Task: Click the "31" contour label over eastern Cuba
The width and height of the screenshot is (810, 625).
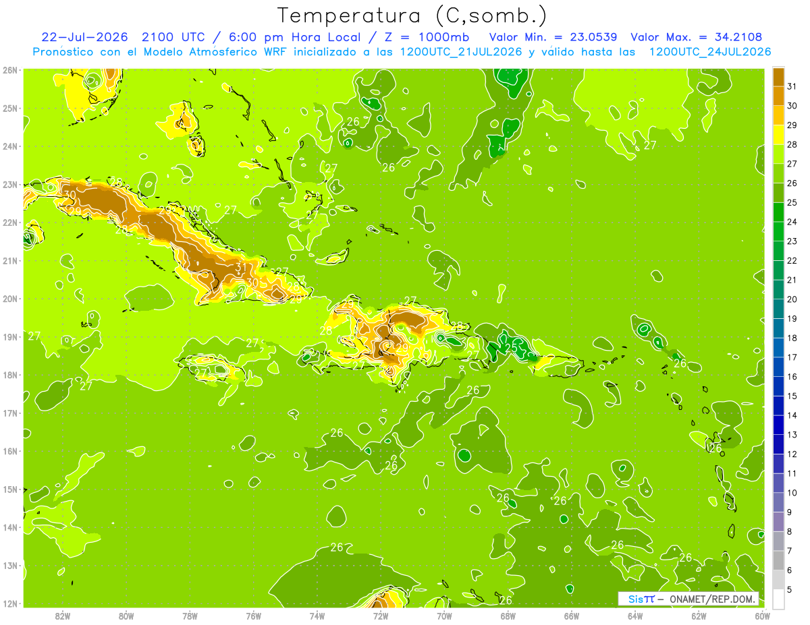Action: point(240,268)
